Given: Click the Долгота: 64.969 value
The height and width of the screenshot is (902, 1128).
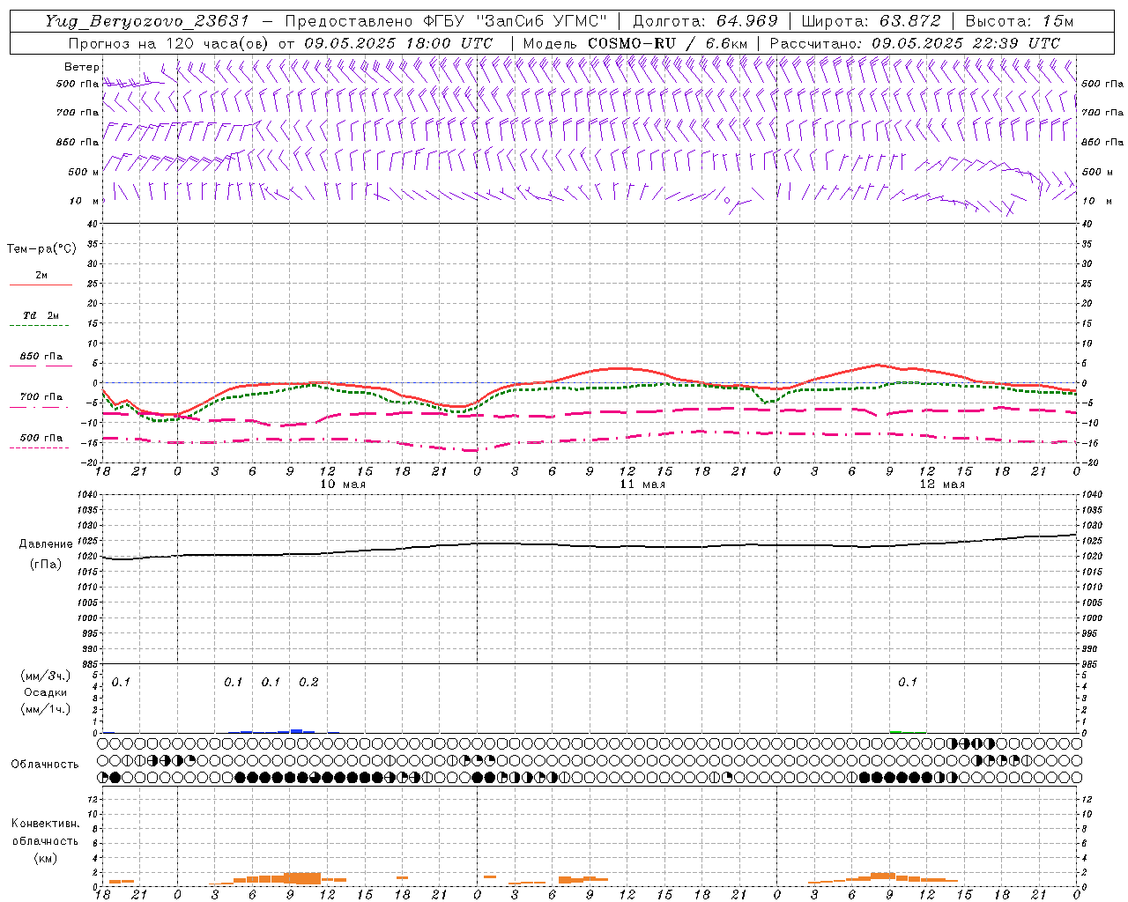Looking at the screenshot, I should click(x=705, y=21).
